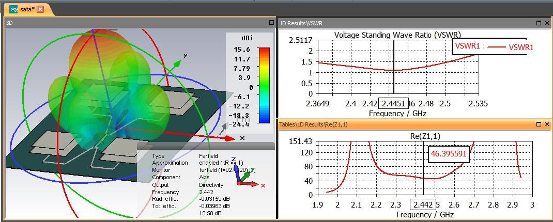Click the Rad. effic. value -0.03159 dB

(214, 199)
